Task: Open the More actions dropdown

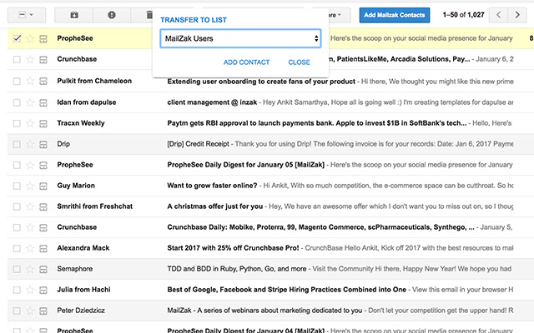Action: tap(334, 15)
